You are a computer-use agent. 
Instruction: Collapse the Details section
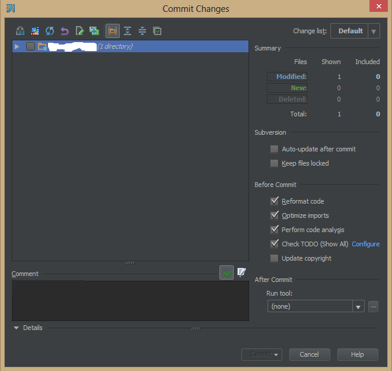click(x=17, y=328)
